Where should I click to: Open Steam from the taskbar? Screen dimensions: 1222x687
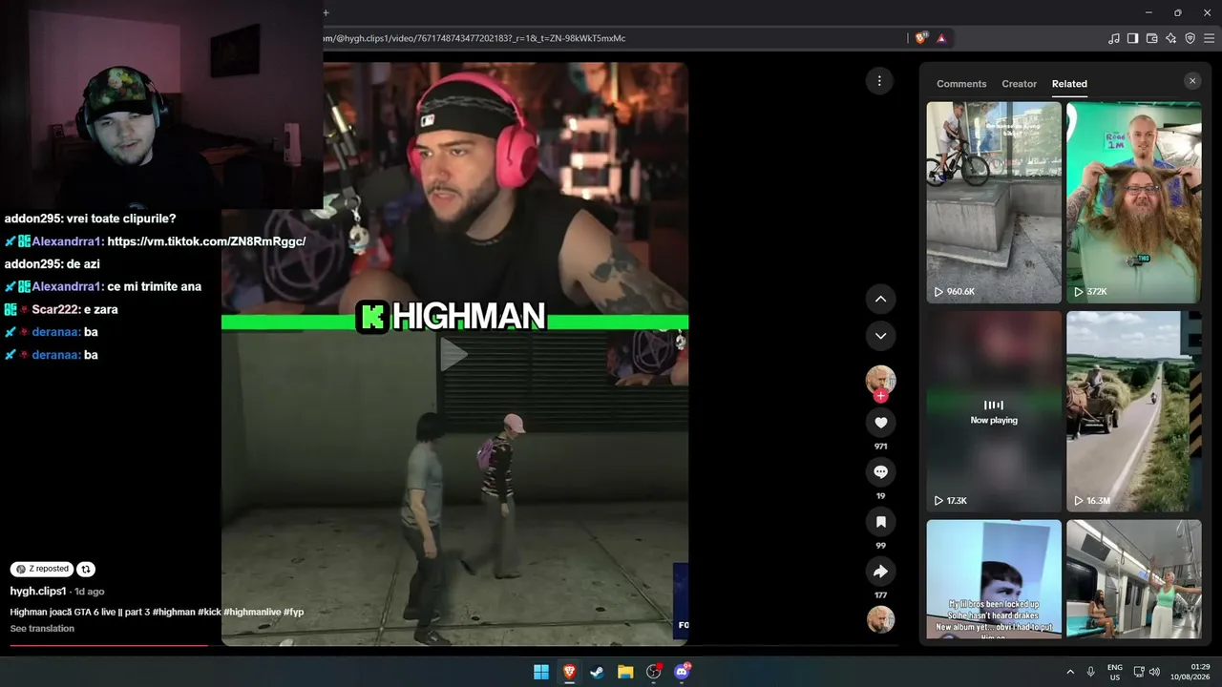pos(597,672)
